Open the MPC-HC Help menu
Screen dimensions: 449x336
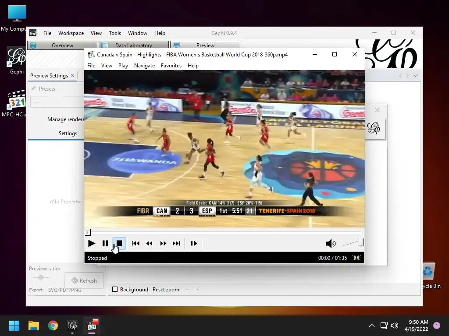[x=193, y=66]
